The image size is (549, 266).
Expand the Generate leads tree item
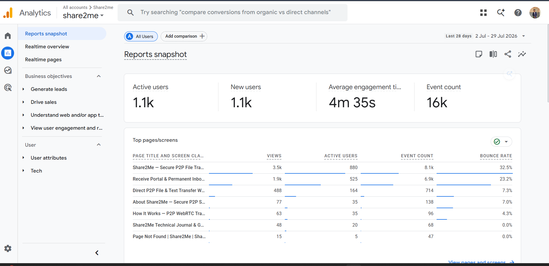click(x=23, y=89)
